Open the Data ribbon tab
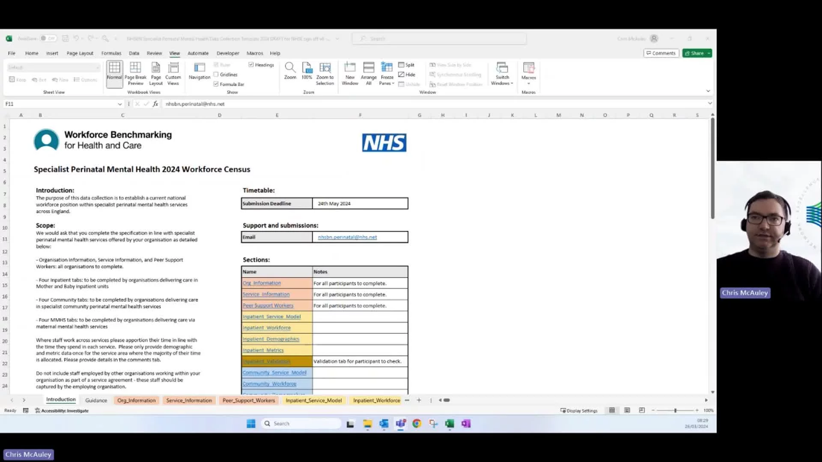This screenshot has height=462, width=822. coord(134,53)
